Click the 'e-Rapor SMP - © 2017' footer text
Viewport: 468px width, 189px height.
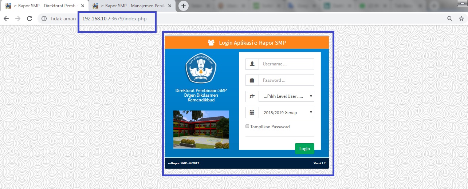[x=184, y=163]
